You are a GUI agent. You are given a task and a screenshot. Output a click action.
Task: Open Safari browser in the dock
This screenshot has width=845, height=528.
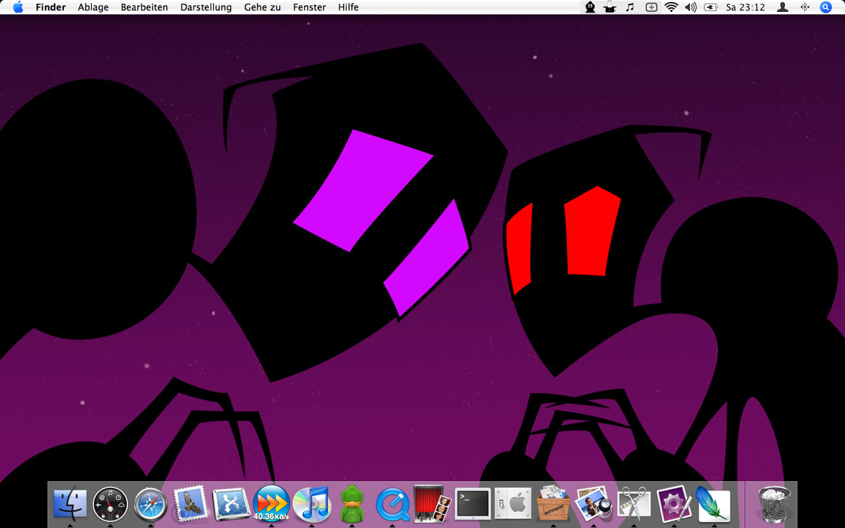(x=151, y=505)
